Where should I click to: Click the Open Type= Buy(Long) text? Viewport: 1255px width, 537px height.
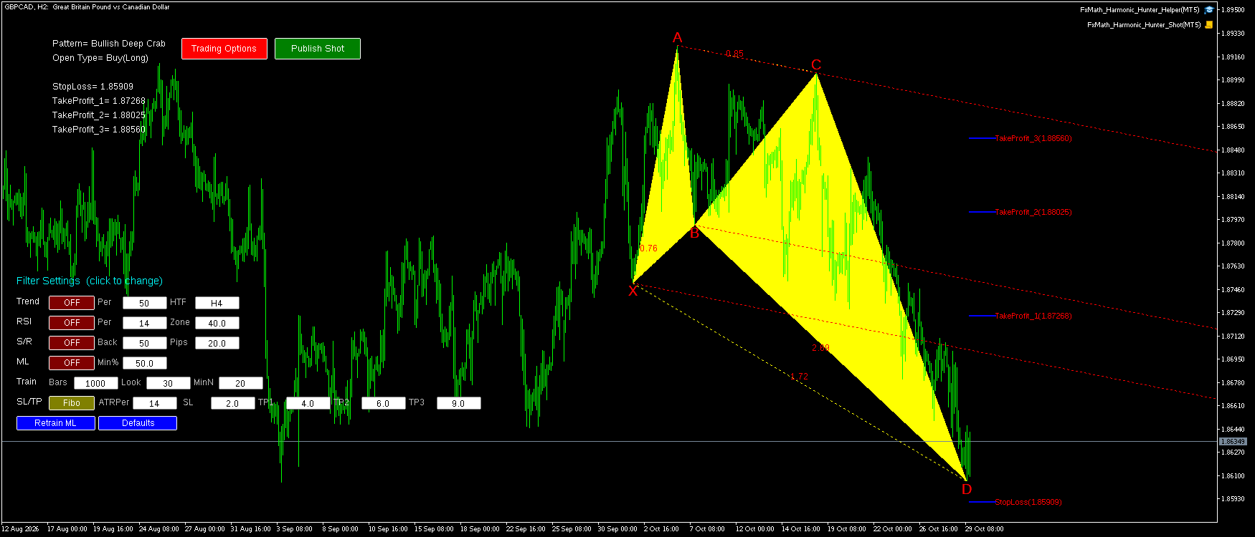100,58
